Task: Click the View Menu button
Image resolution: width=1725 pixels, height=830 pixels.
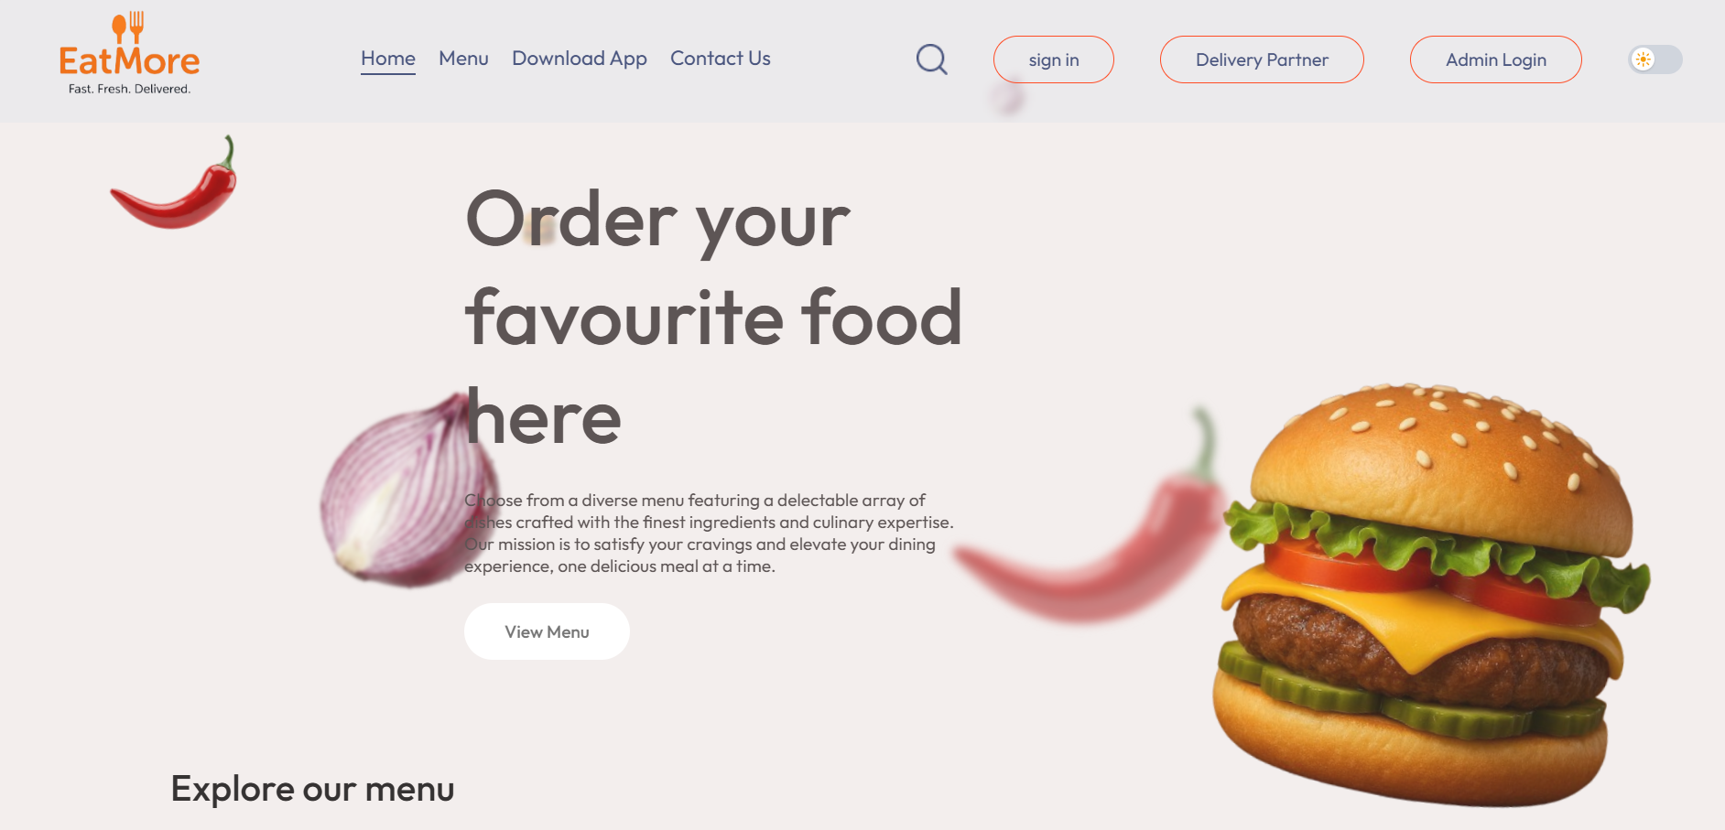Action: (547, 631)
